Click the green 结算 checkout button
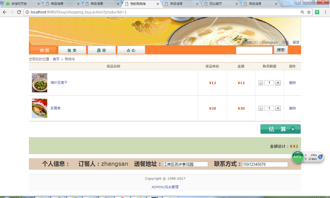 [x=280, y=129]
